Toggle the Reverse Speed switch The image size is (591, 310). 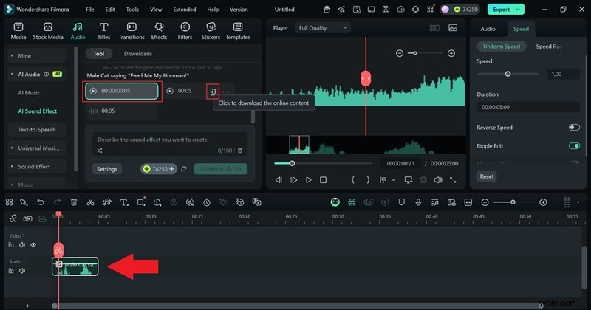(x=573, y=128)
